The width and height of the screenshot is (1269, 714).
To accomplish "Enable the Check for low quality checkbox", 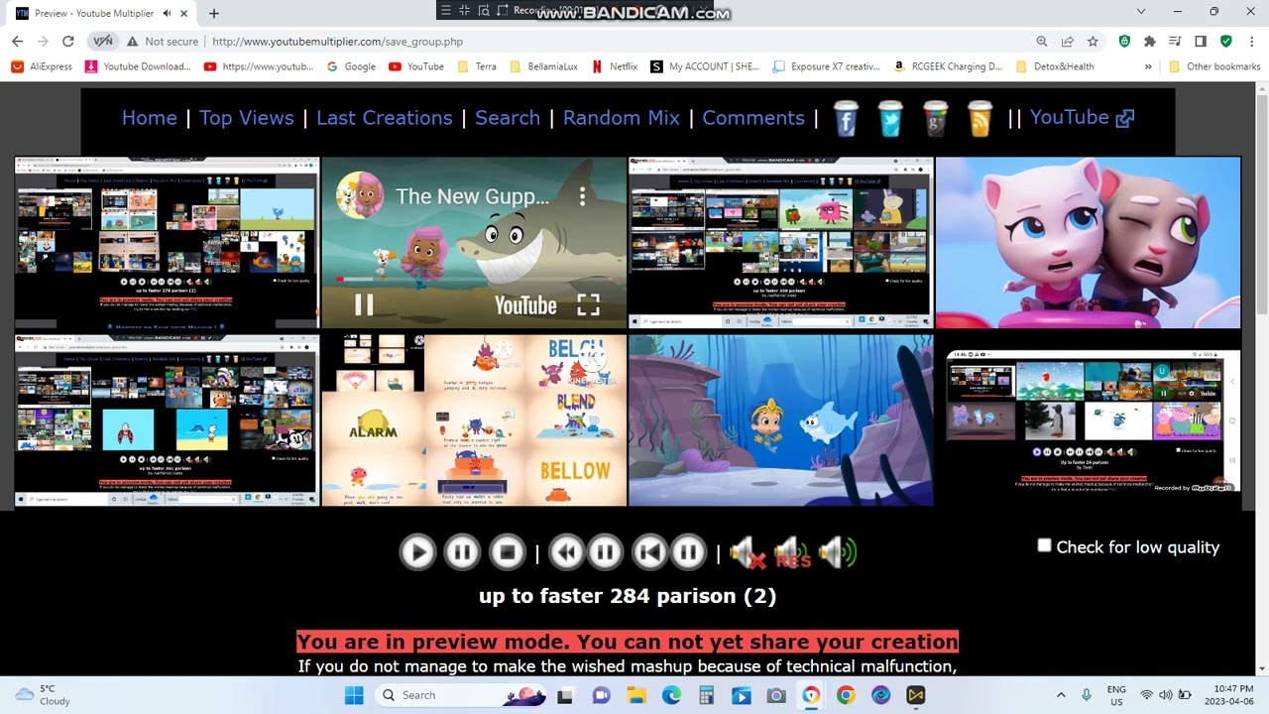I will pos(1044,545).
